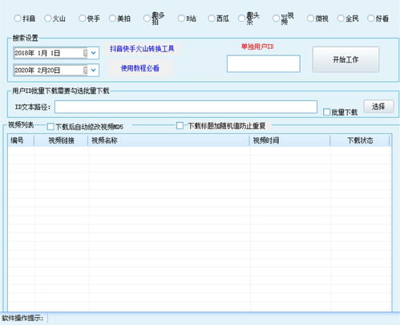Sort by the 下载状态 column header
The height and width of the screenshot is (325, 400).
(x=360, y=140)
